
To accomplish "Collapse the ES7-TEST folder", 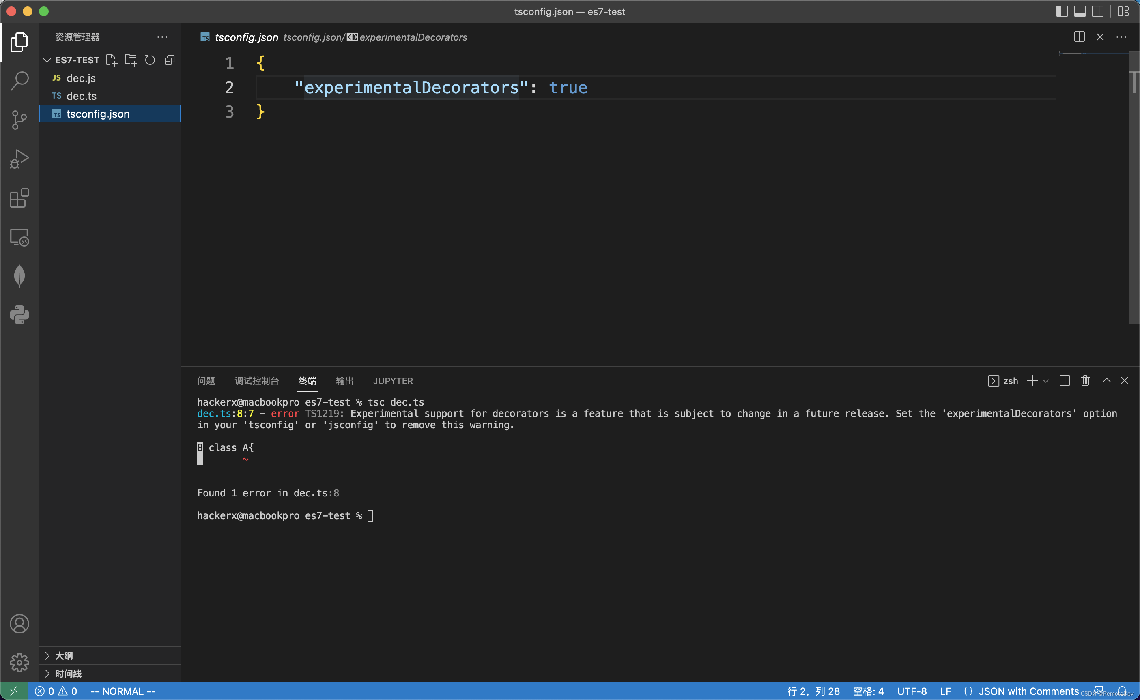I will coord(47,60).
